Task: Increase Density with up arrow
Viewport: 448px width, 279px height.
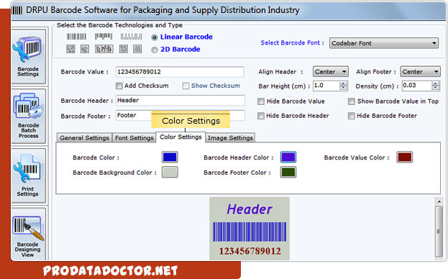Action: click(436, 83)
